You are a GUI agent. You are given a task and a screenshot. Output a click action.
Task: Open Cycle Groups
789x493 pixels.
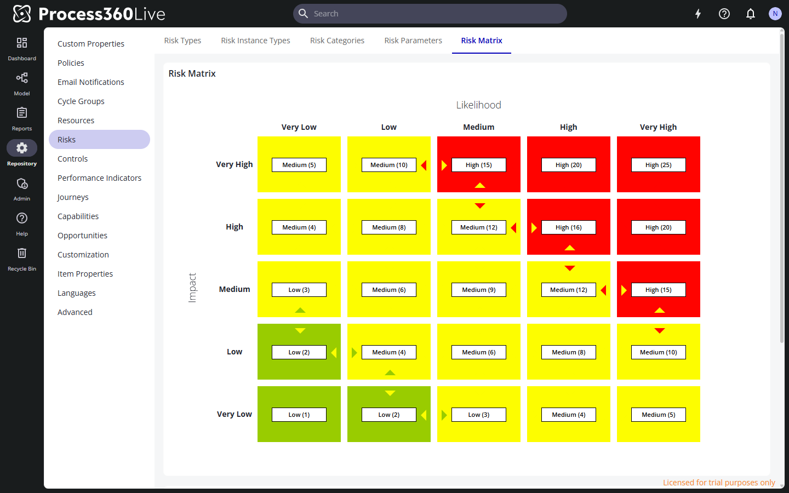[x=99, y=101]
